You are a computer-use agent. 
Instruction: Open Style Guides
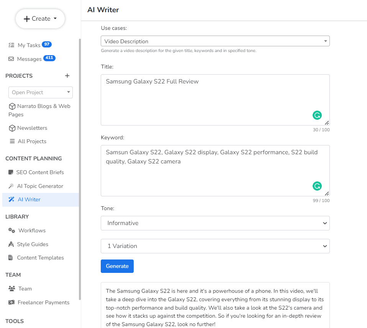click(x=33, y=244)
